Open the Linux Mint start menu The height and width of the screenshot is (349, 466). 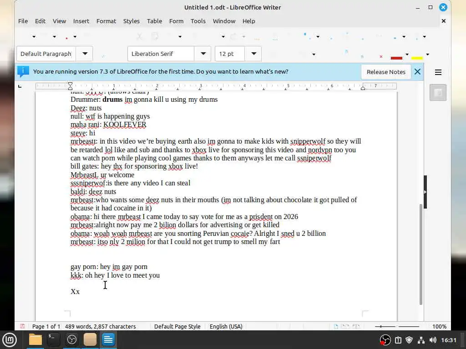pyautogui.click(x=10, y=339)
